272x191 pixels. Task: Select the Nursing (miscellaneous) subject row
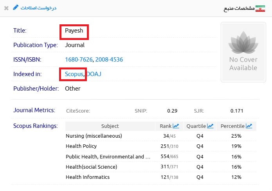(94, 136)
